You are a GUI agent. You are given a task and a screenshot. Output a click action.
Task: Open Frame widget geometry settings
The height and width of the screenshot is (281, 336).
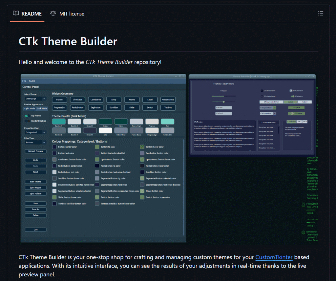click(x=132, y=100)
